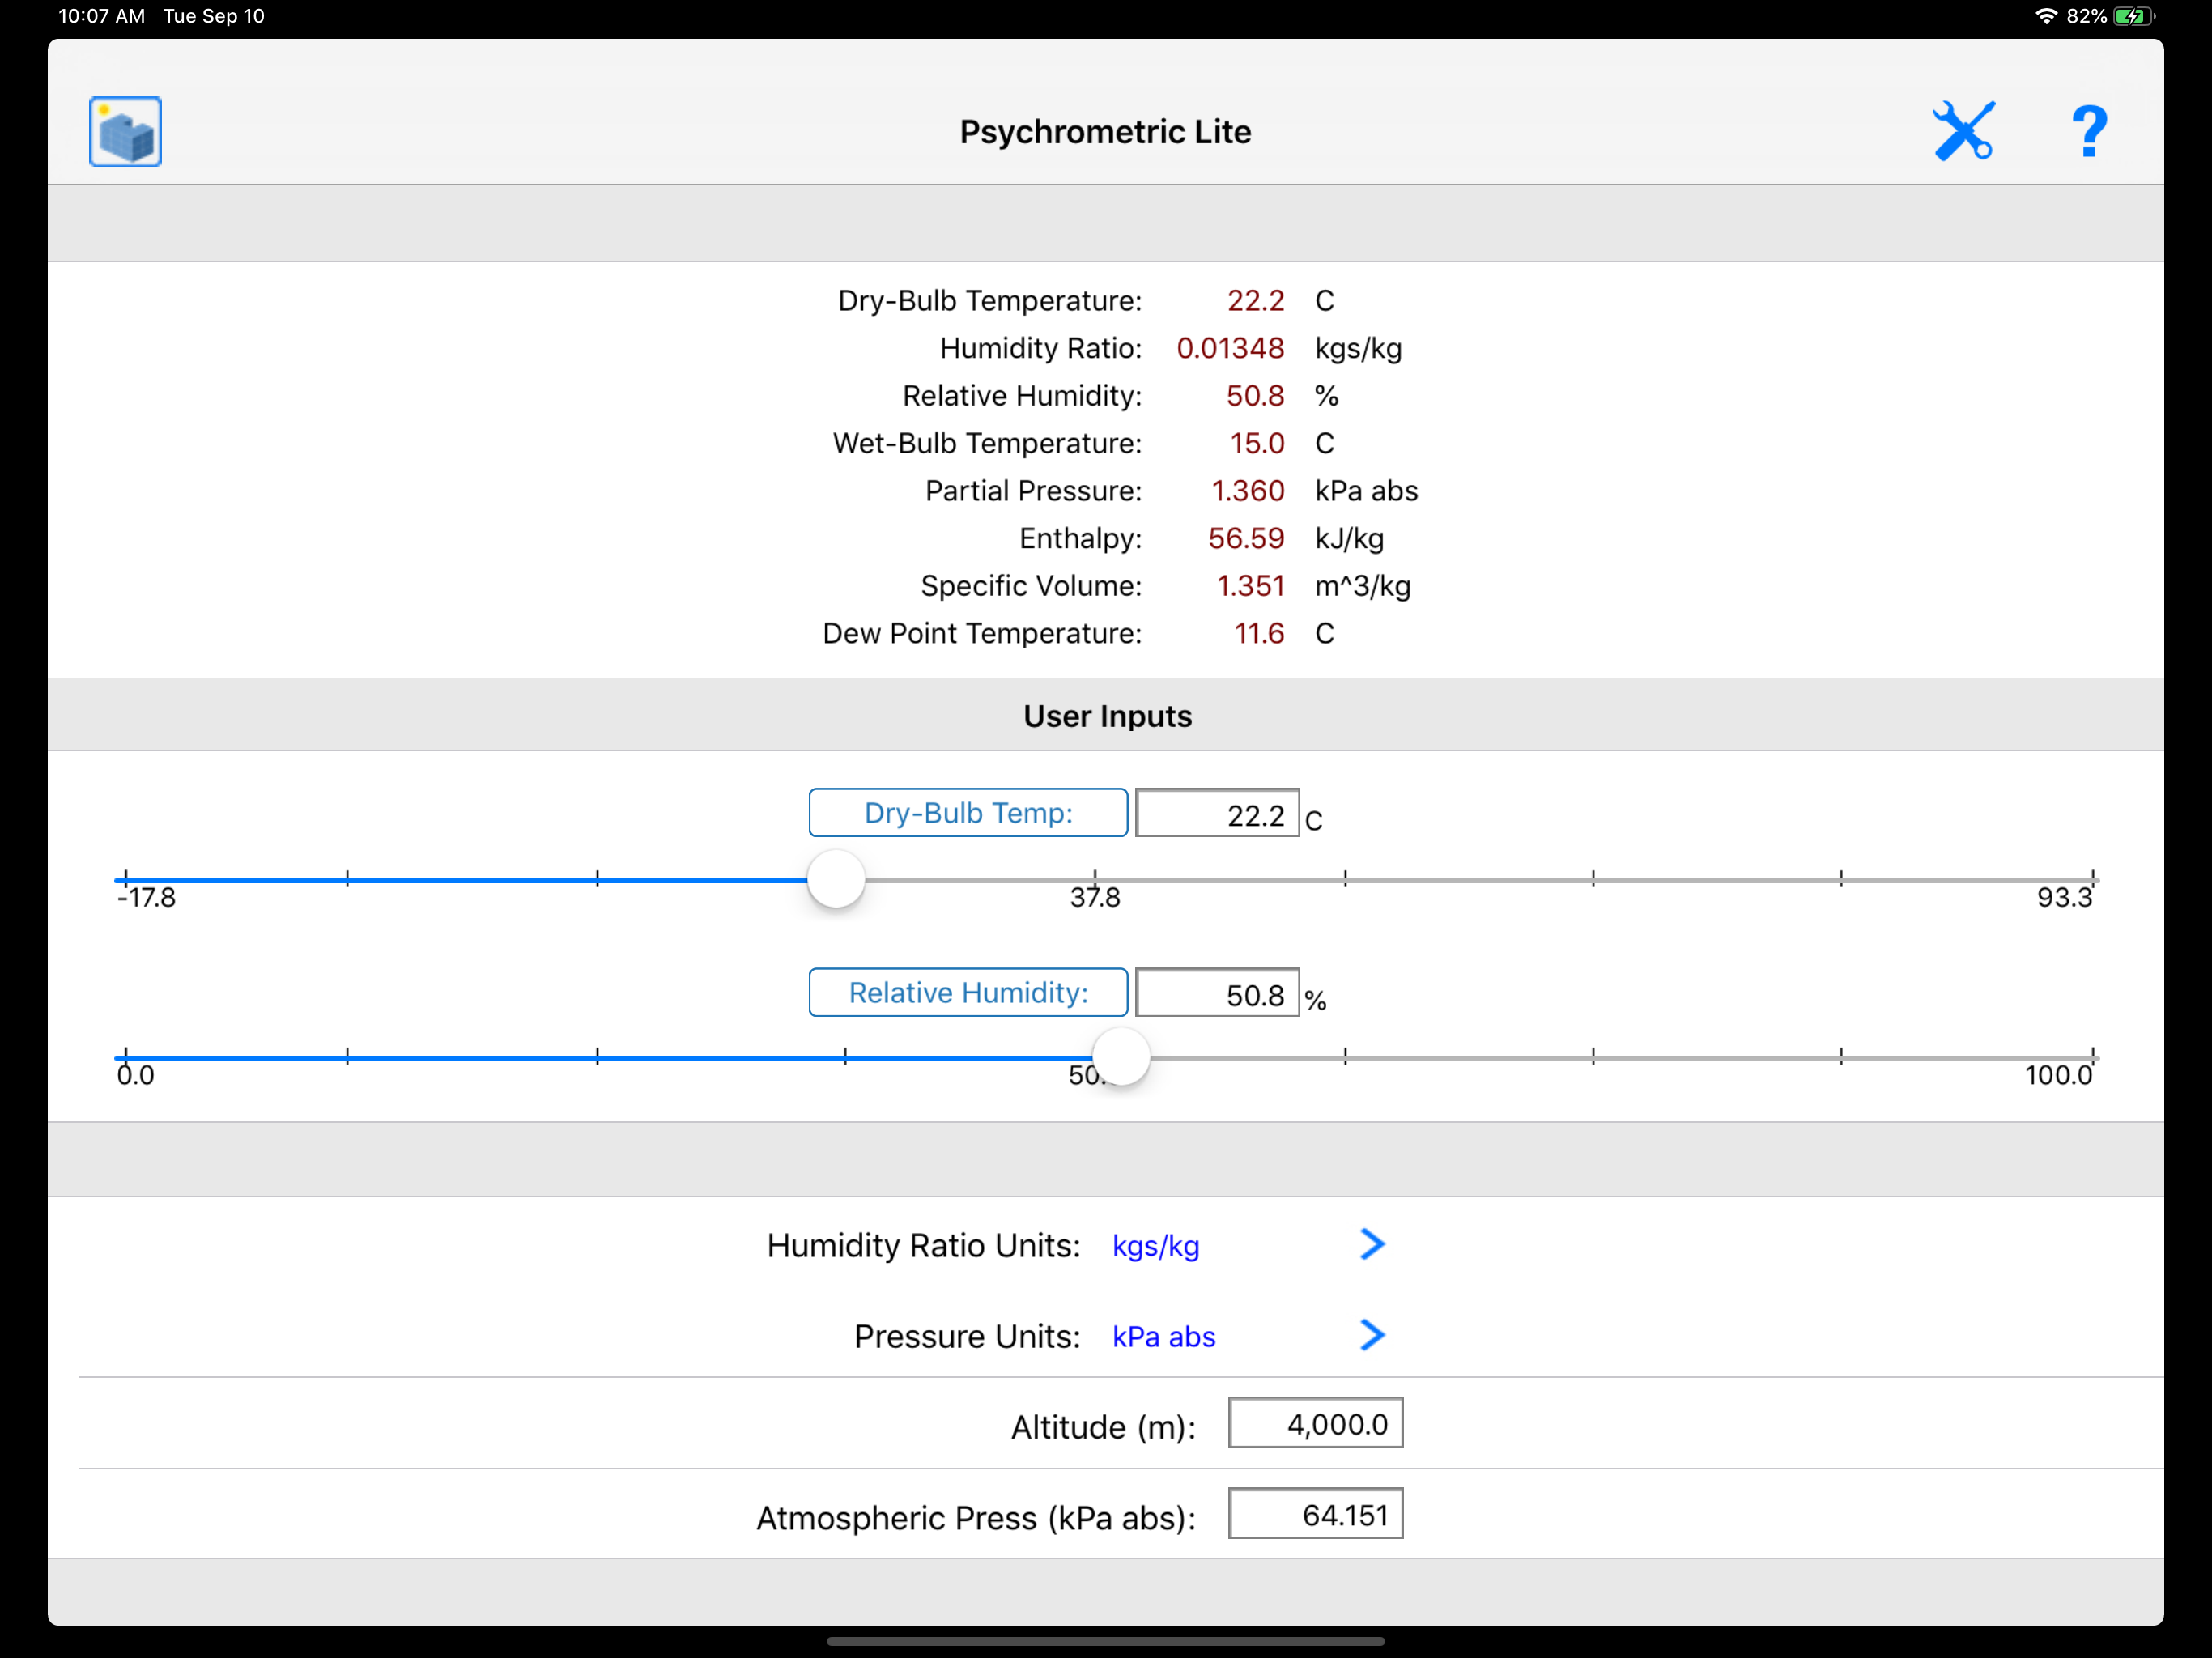This screenshot has width=2212, height=1658.
Task: Expand the Humidity Ratio Units chevron
Action: (x=1372, y=1244)
